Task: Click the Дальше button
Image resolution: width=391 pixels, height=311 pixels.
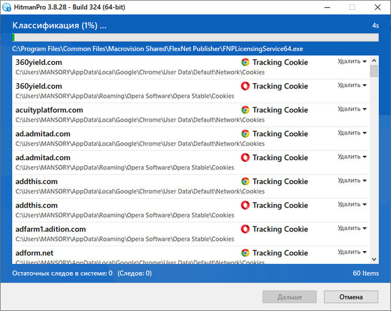Action: click(290, 297)
